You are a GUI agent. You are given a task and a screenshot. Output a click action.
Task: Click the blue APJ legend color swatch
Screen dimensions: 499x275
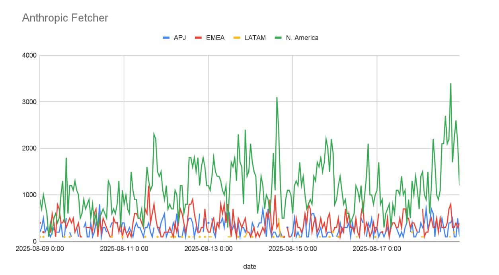click(x=166, y=38)
